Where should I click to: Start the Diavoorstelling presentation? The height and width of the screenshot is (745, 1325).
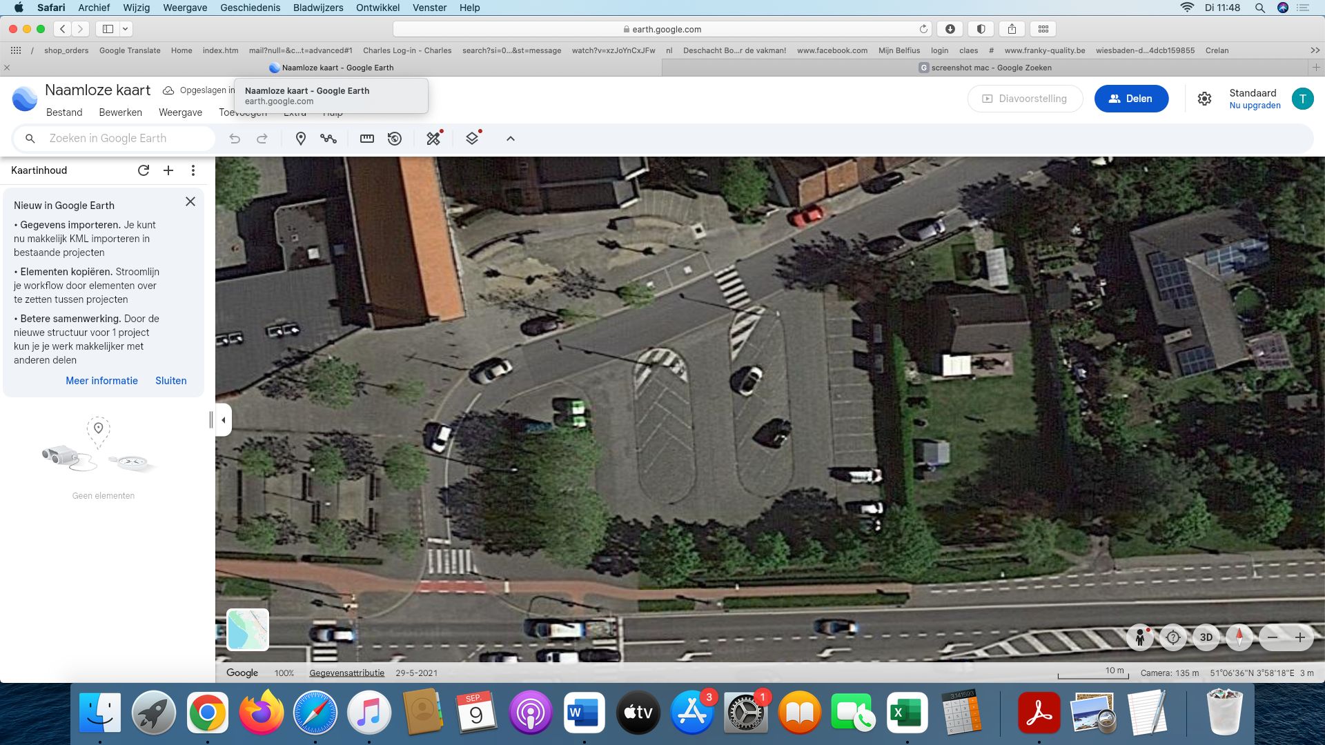pos(1025,99)
